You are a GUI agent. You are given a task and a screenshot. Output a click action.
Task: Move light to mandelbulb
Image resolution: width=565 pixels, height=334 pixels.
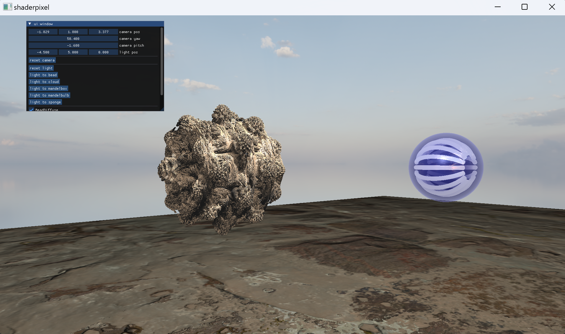49,95
